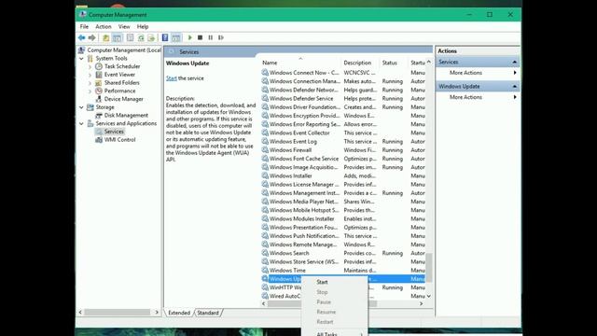Click the Stop Service square icon
This screenshot has height=336, width=597.
point(200,37)
